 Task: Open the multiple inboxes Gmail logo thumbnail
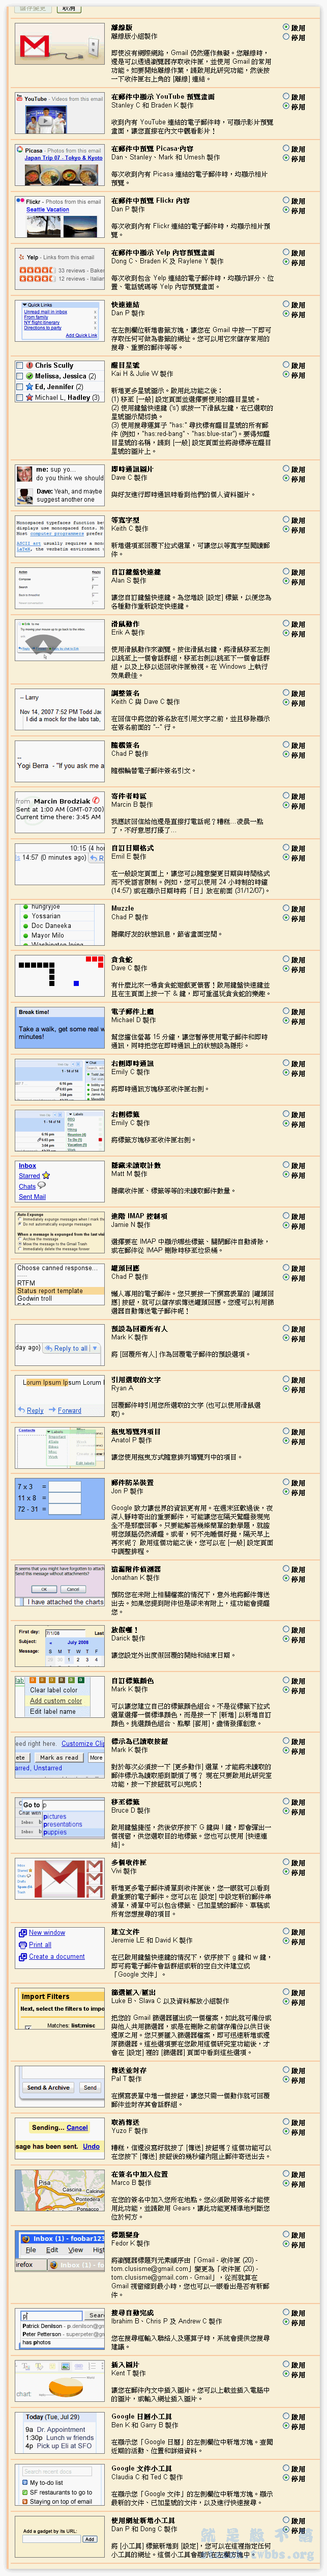(60, 1879)
